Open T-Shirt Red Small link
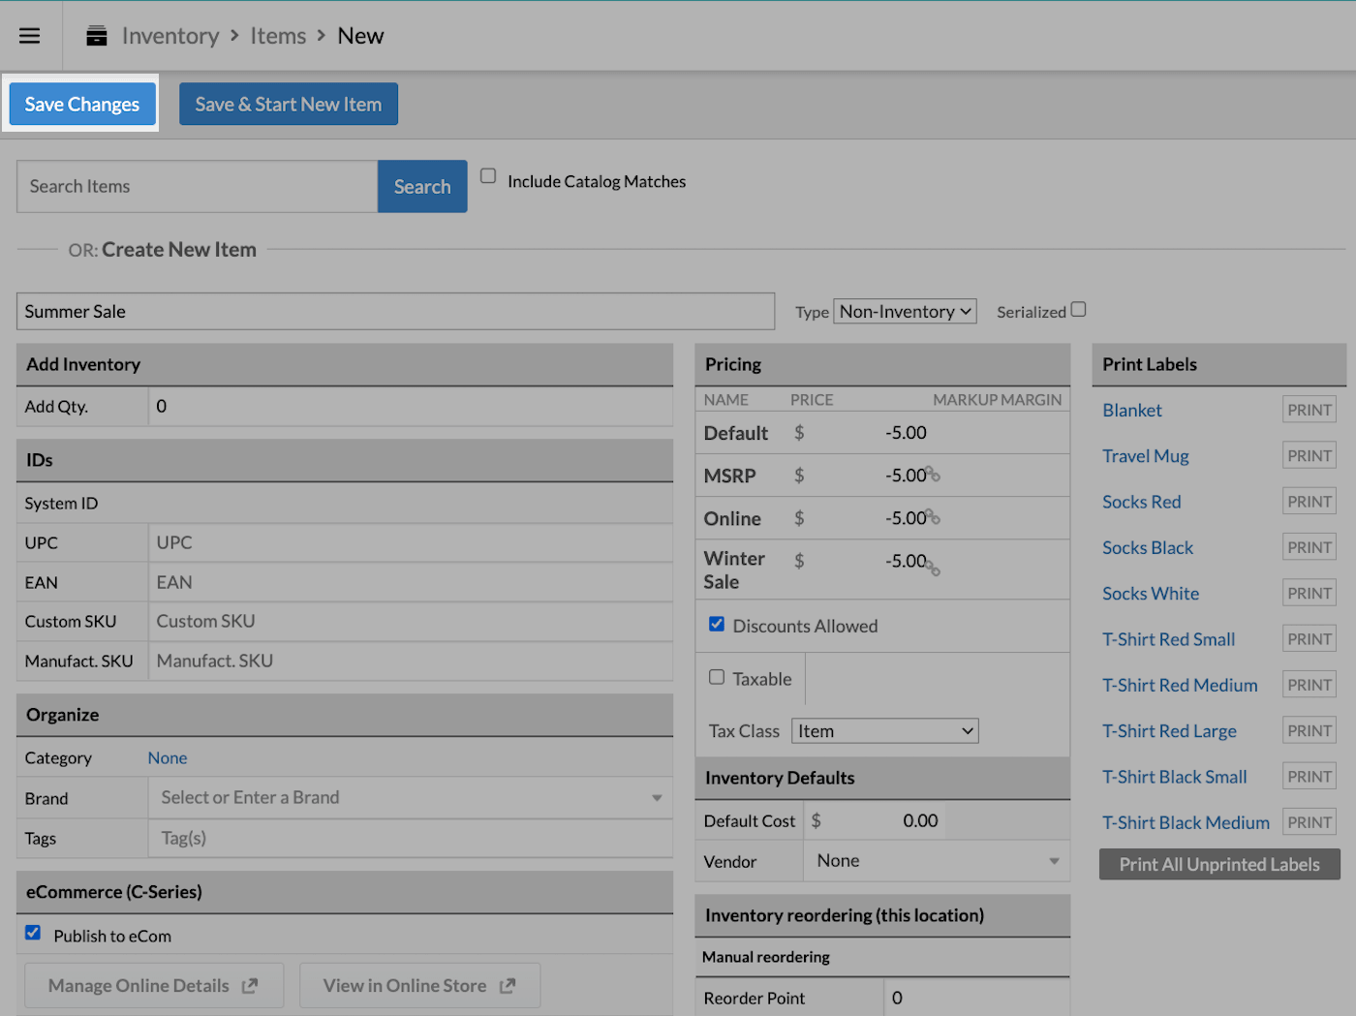 tap(1169, 638)
